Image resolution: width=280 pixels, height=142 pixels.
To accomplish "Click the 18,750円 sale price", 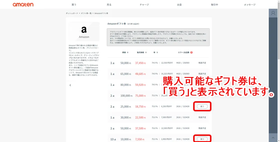I will click(140, 107).
